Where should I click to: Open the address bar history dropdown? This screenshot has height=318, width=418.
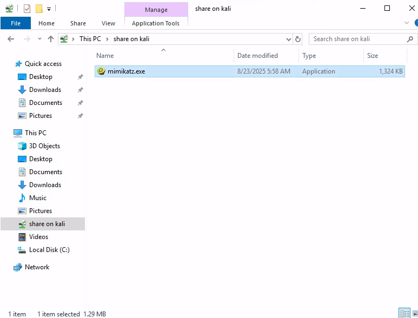coord(288,39)
